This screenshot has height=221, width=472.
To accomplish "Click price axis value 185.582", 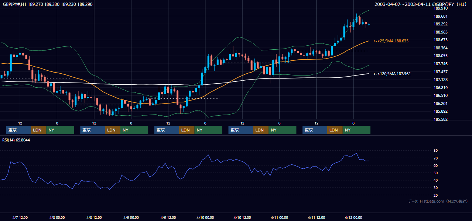I will 441,119.
